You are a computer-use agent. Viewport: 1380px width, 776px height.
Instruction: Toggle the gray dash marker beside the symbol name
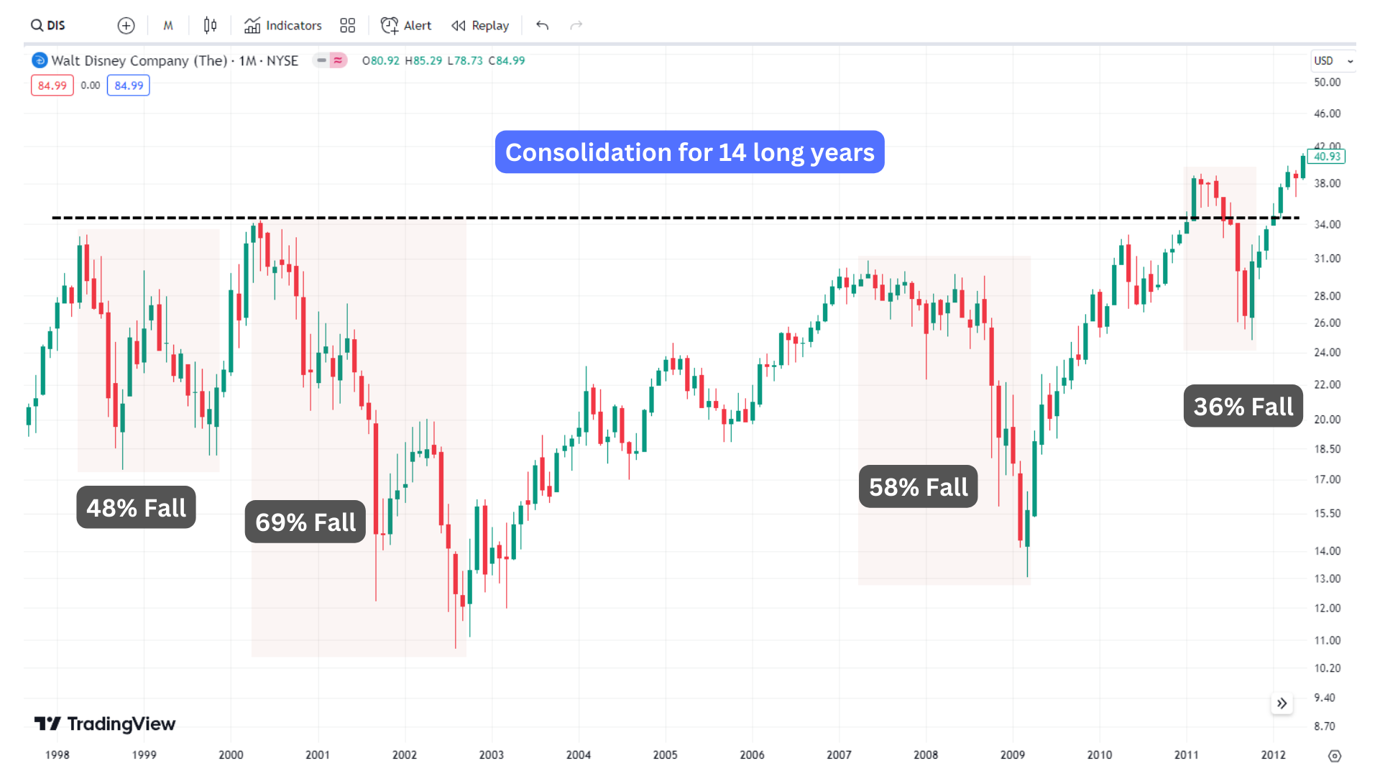[321, 60]
